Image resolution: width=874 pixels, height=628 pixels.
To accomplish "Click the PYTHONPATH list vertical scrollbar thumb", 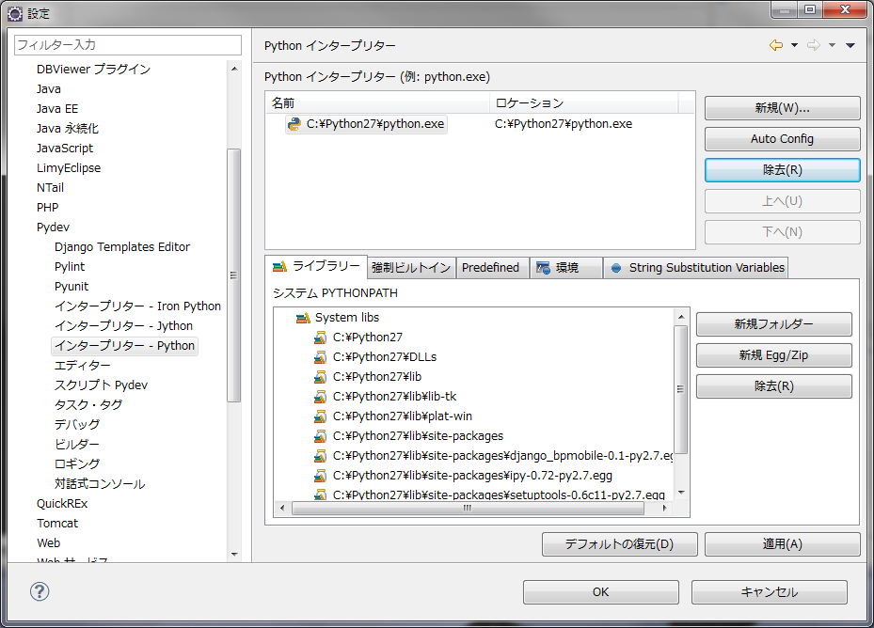I will point(680,389).
